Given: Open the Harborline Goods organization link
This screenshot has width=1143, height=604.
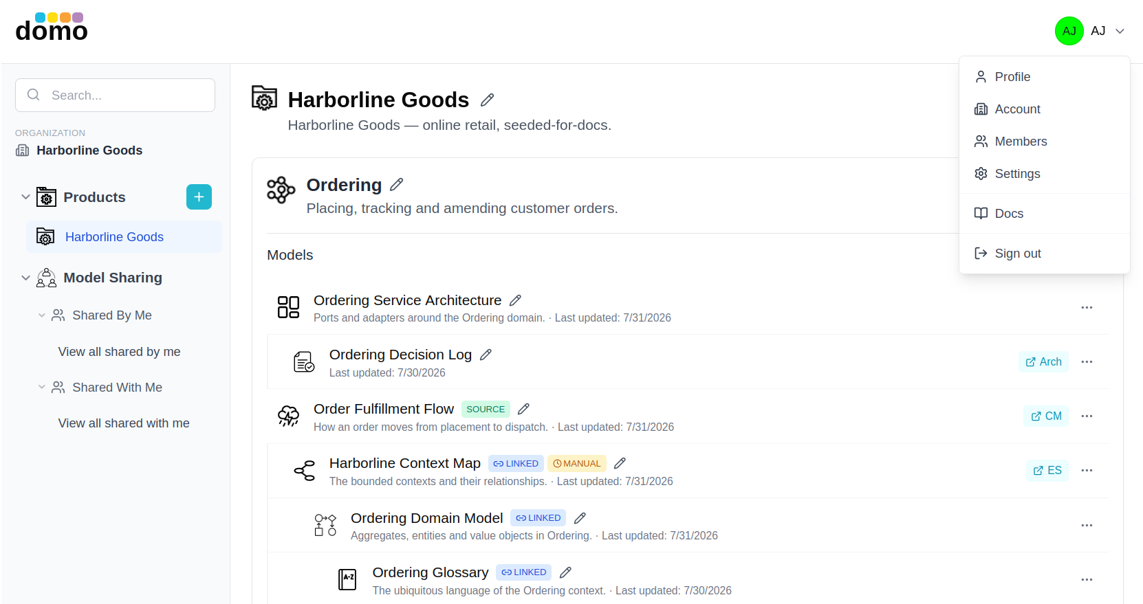Looking at the screenshot, I should tap(89, 150).
